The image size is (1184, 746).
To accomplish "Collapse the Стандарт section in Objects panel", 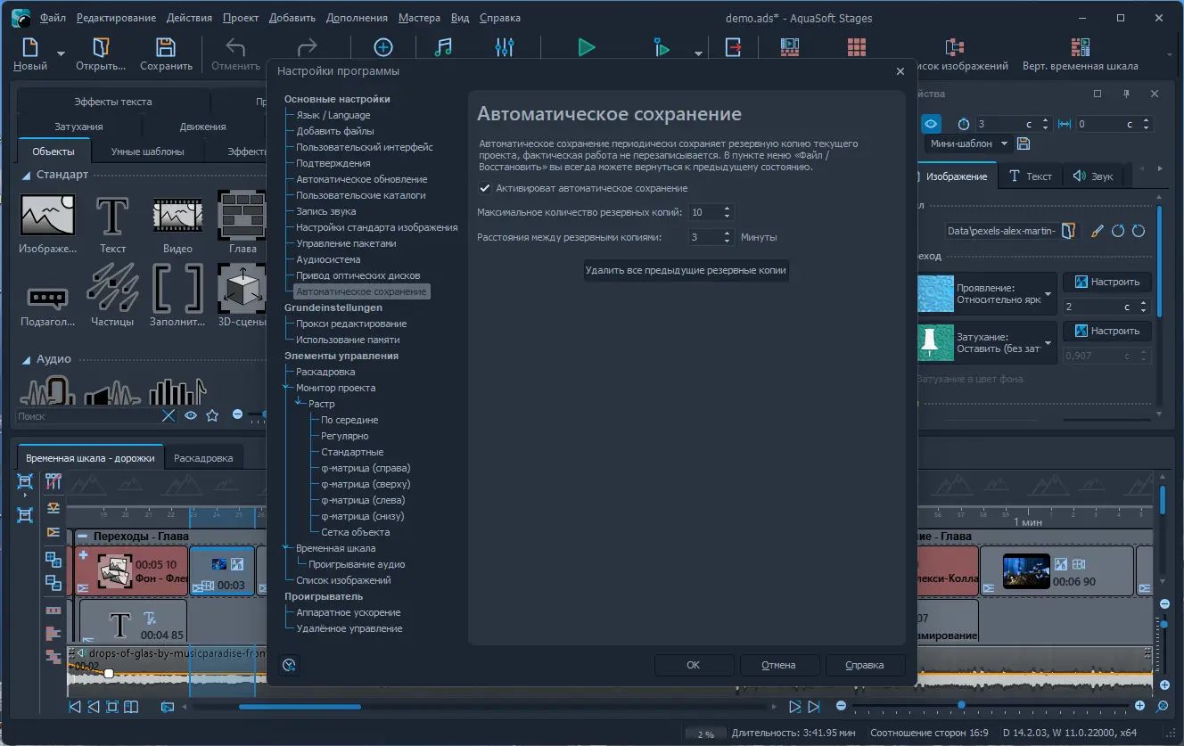I will (x=26, y=175).
